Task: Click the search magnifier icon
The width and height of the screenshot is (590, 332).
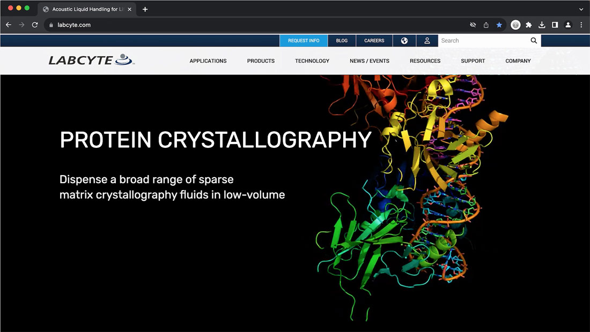Action: tap(534, 41)
